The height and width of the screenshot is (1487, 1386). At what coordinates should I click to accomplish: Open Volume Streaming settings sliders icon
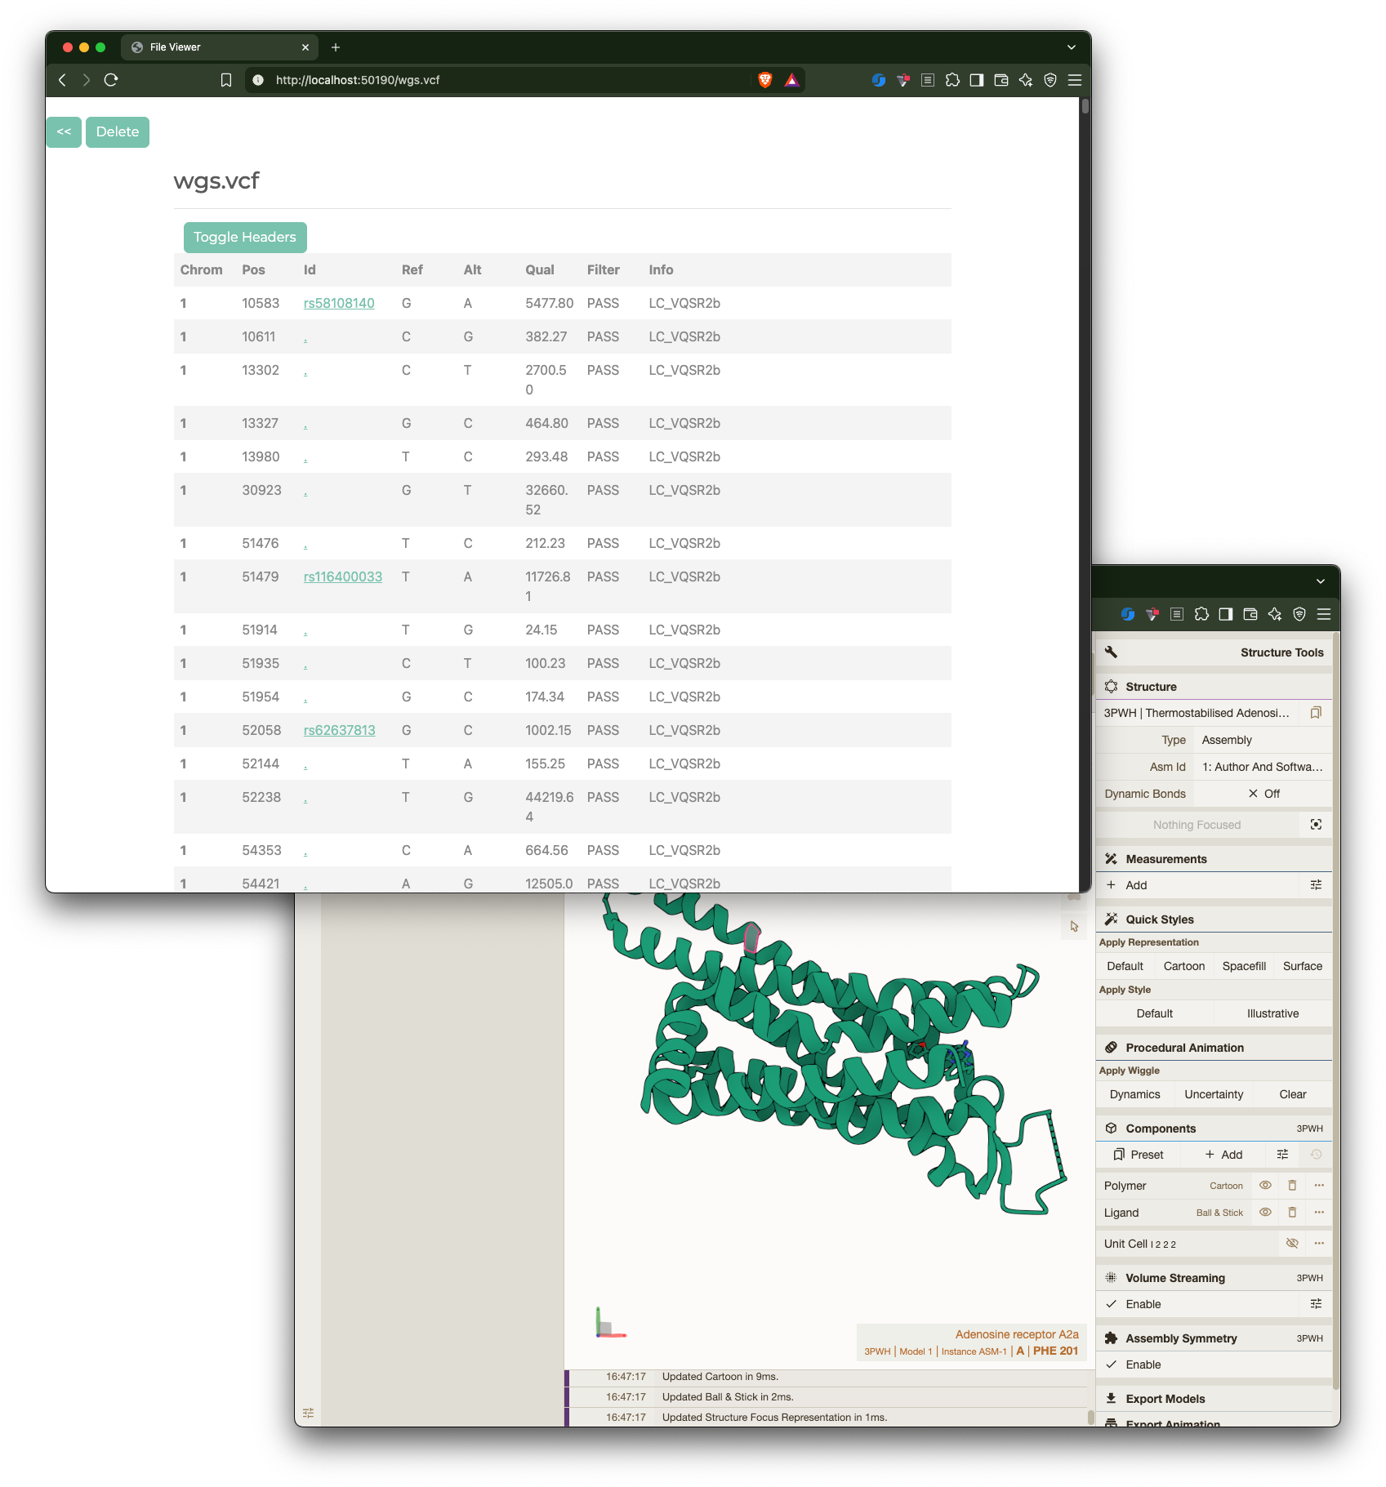(x=1316, y=1304)
